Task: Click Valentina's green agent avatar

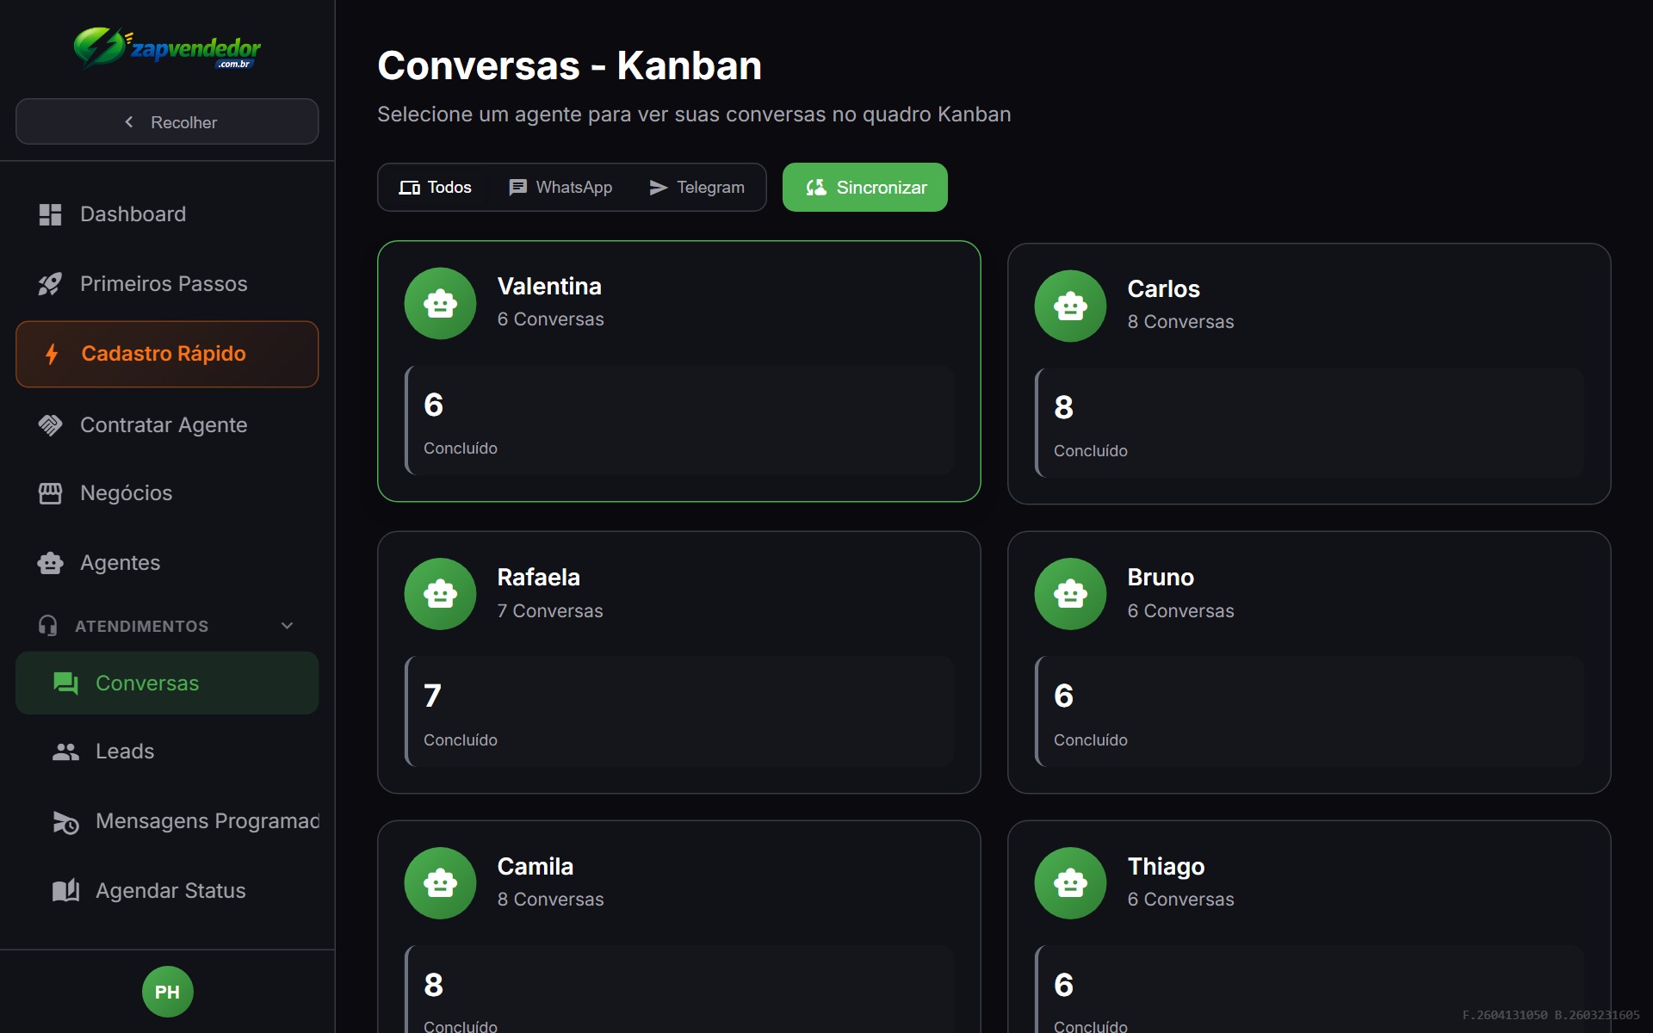Action: click(x=440, y=303)
